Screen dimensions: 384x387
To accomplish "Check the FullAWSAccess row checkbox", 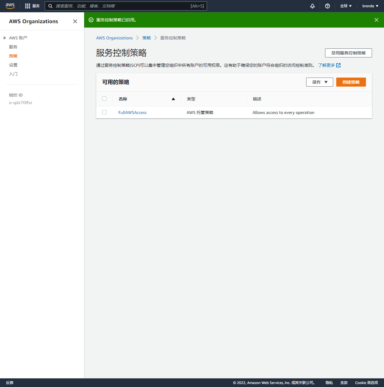I will (104, 112).
